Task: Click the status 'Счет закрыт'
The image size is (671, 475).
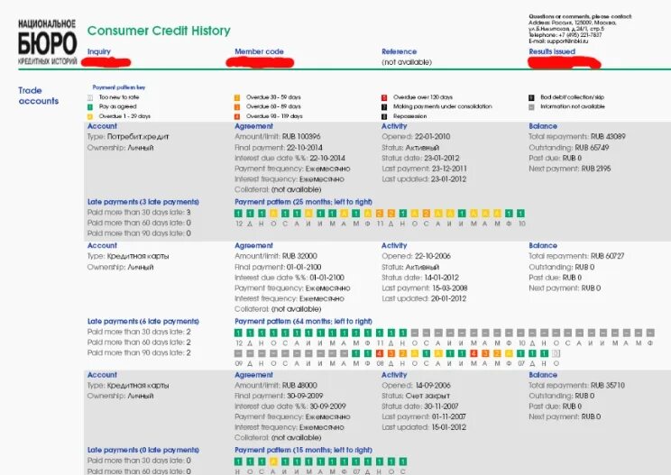Action: click(x=427, y=396)
